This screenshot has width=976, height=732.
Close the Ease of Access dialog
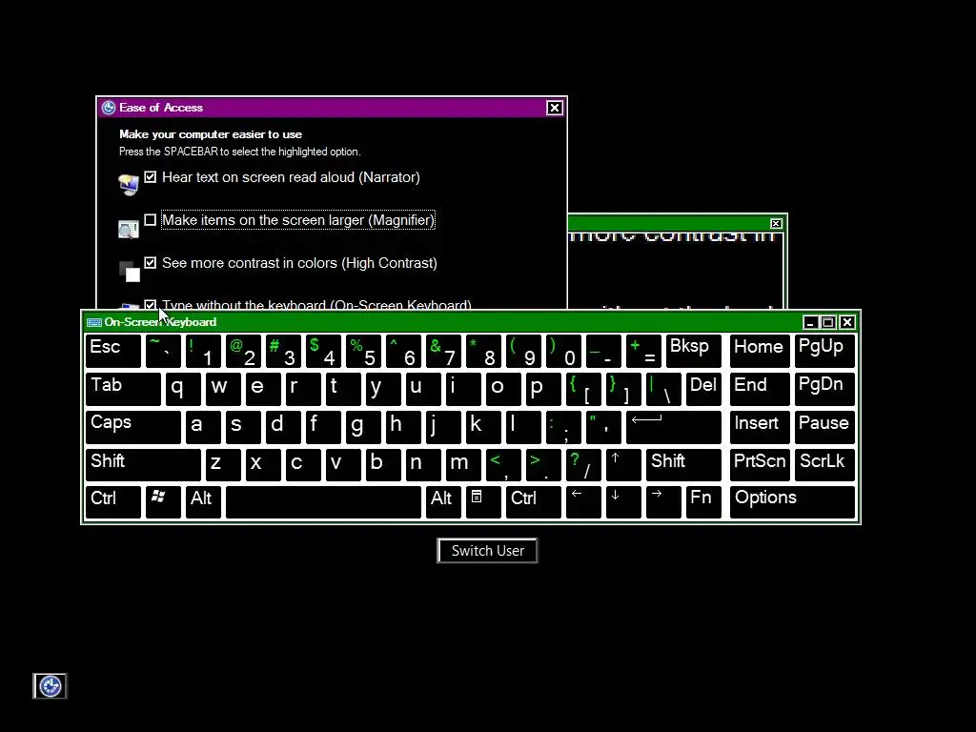554,108
